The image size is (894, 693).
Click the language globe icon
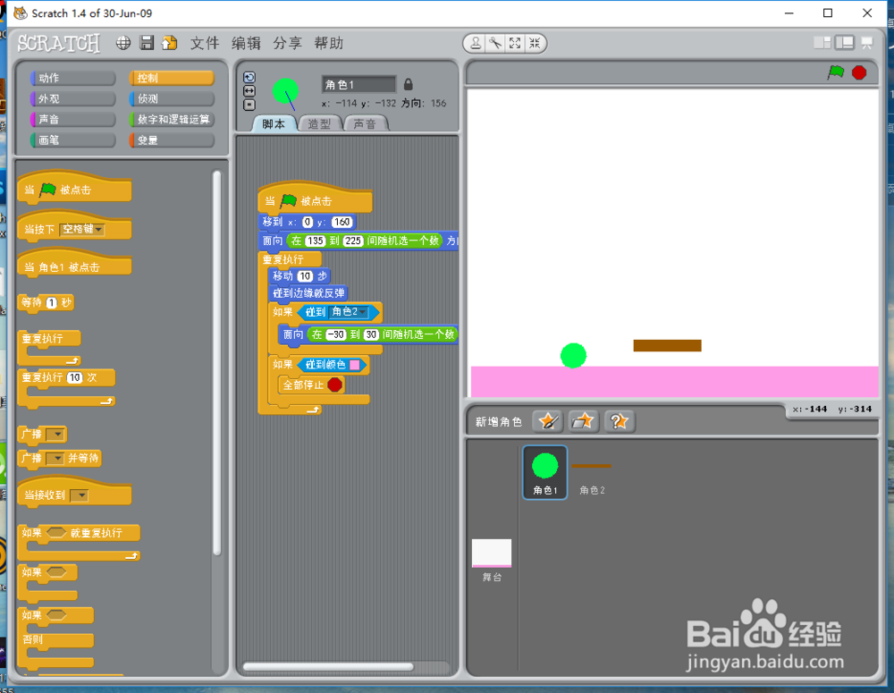pos(123,43)
